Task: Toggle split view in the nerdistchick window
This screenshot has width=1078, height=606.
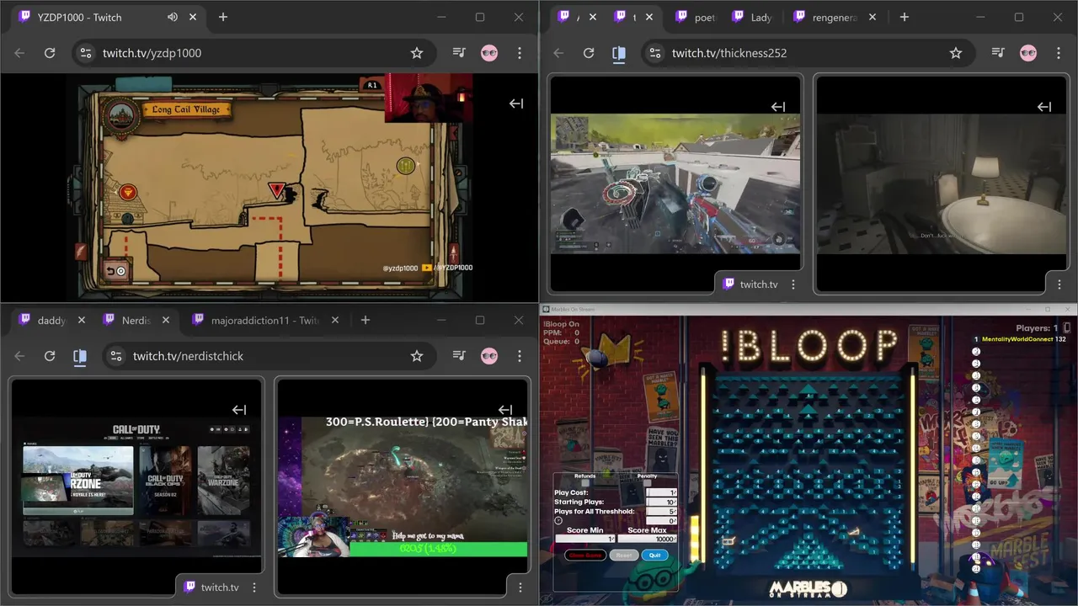Action: [80, 356]
